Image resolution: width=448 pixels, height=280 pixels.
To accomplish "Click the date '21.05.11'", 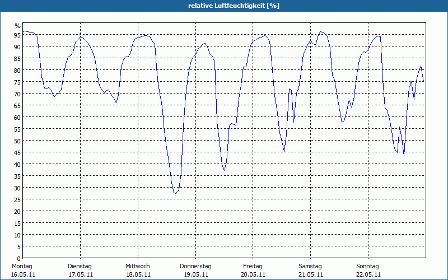I will (311, 274).
